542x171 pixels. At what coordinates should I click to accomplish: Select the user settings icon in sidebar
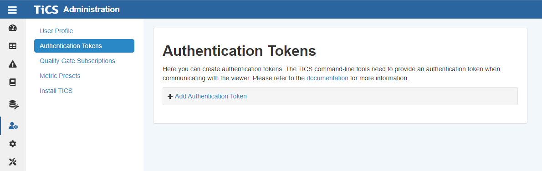14,126
